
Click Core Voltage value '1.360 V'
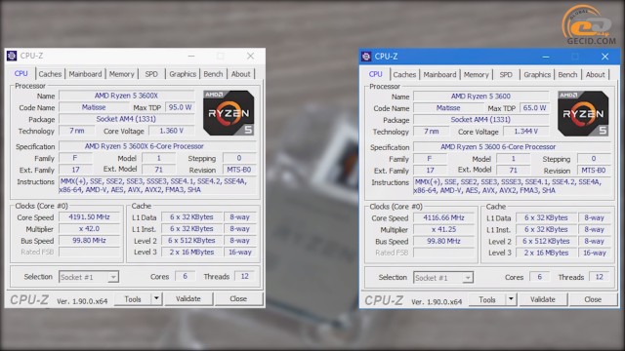172,131
